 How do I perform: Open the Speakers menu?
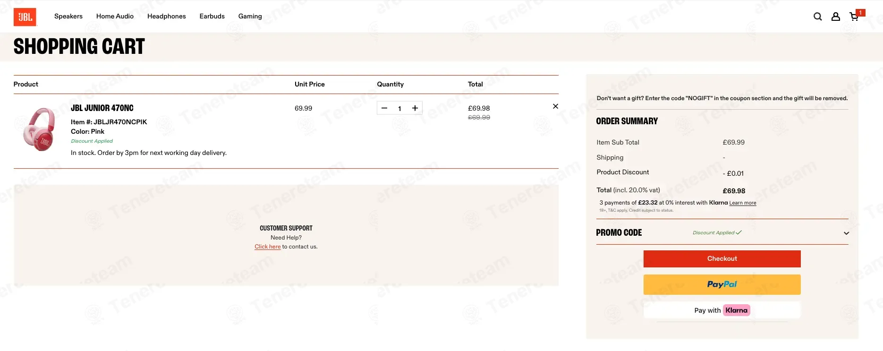click(x=68, y=16)
